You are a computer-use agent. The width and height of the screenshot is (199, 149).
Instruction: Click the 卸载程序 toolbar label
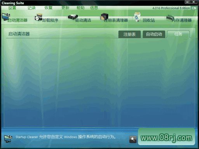[x=50, y=20]
